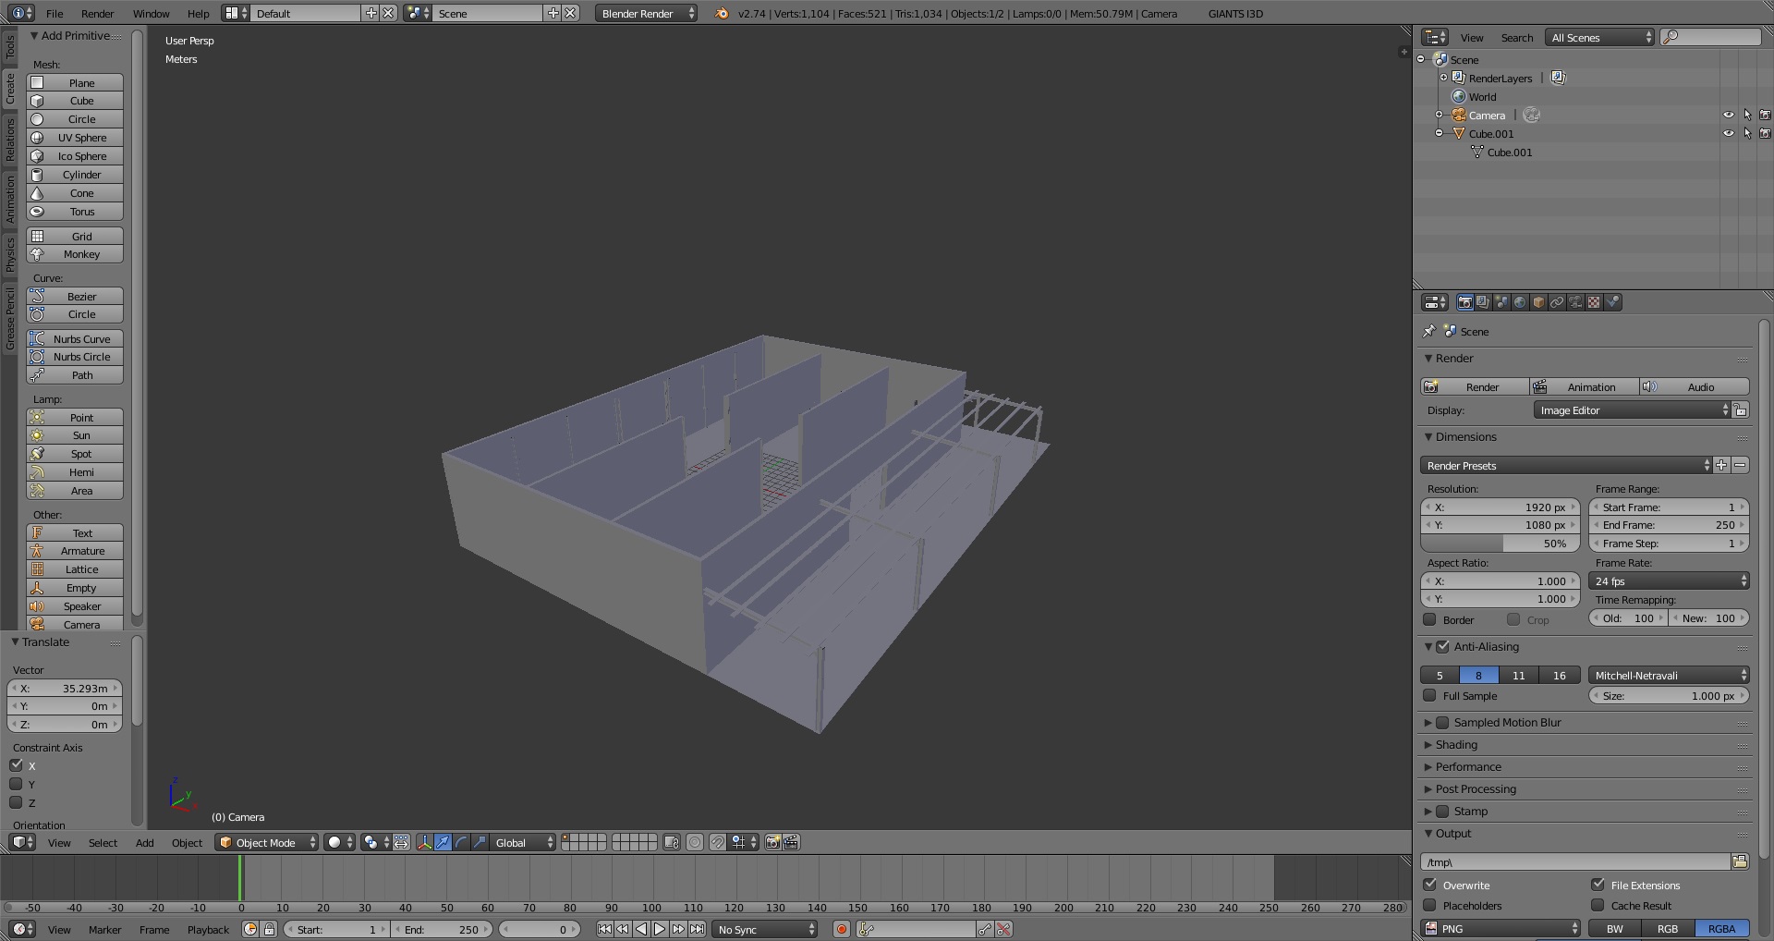Viewport: 1774px width, 941px height.
Task: Expand the Performance panel
Action: pos(1468,767)
